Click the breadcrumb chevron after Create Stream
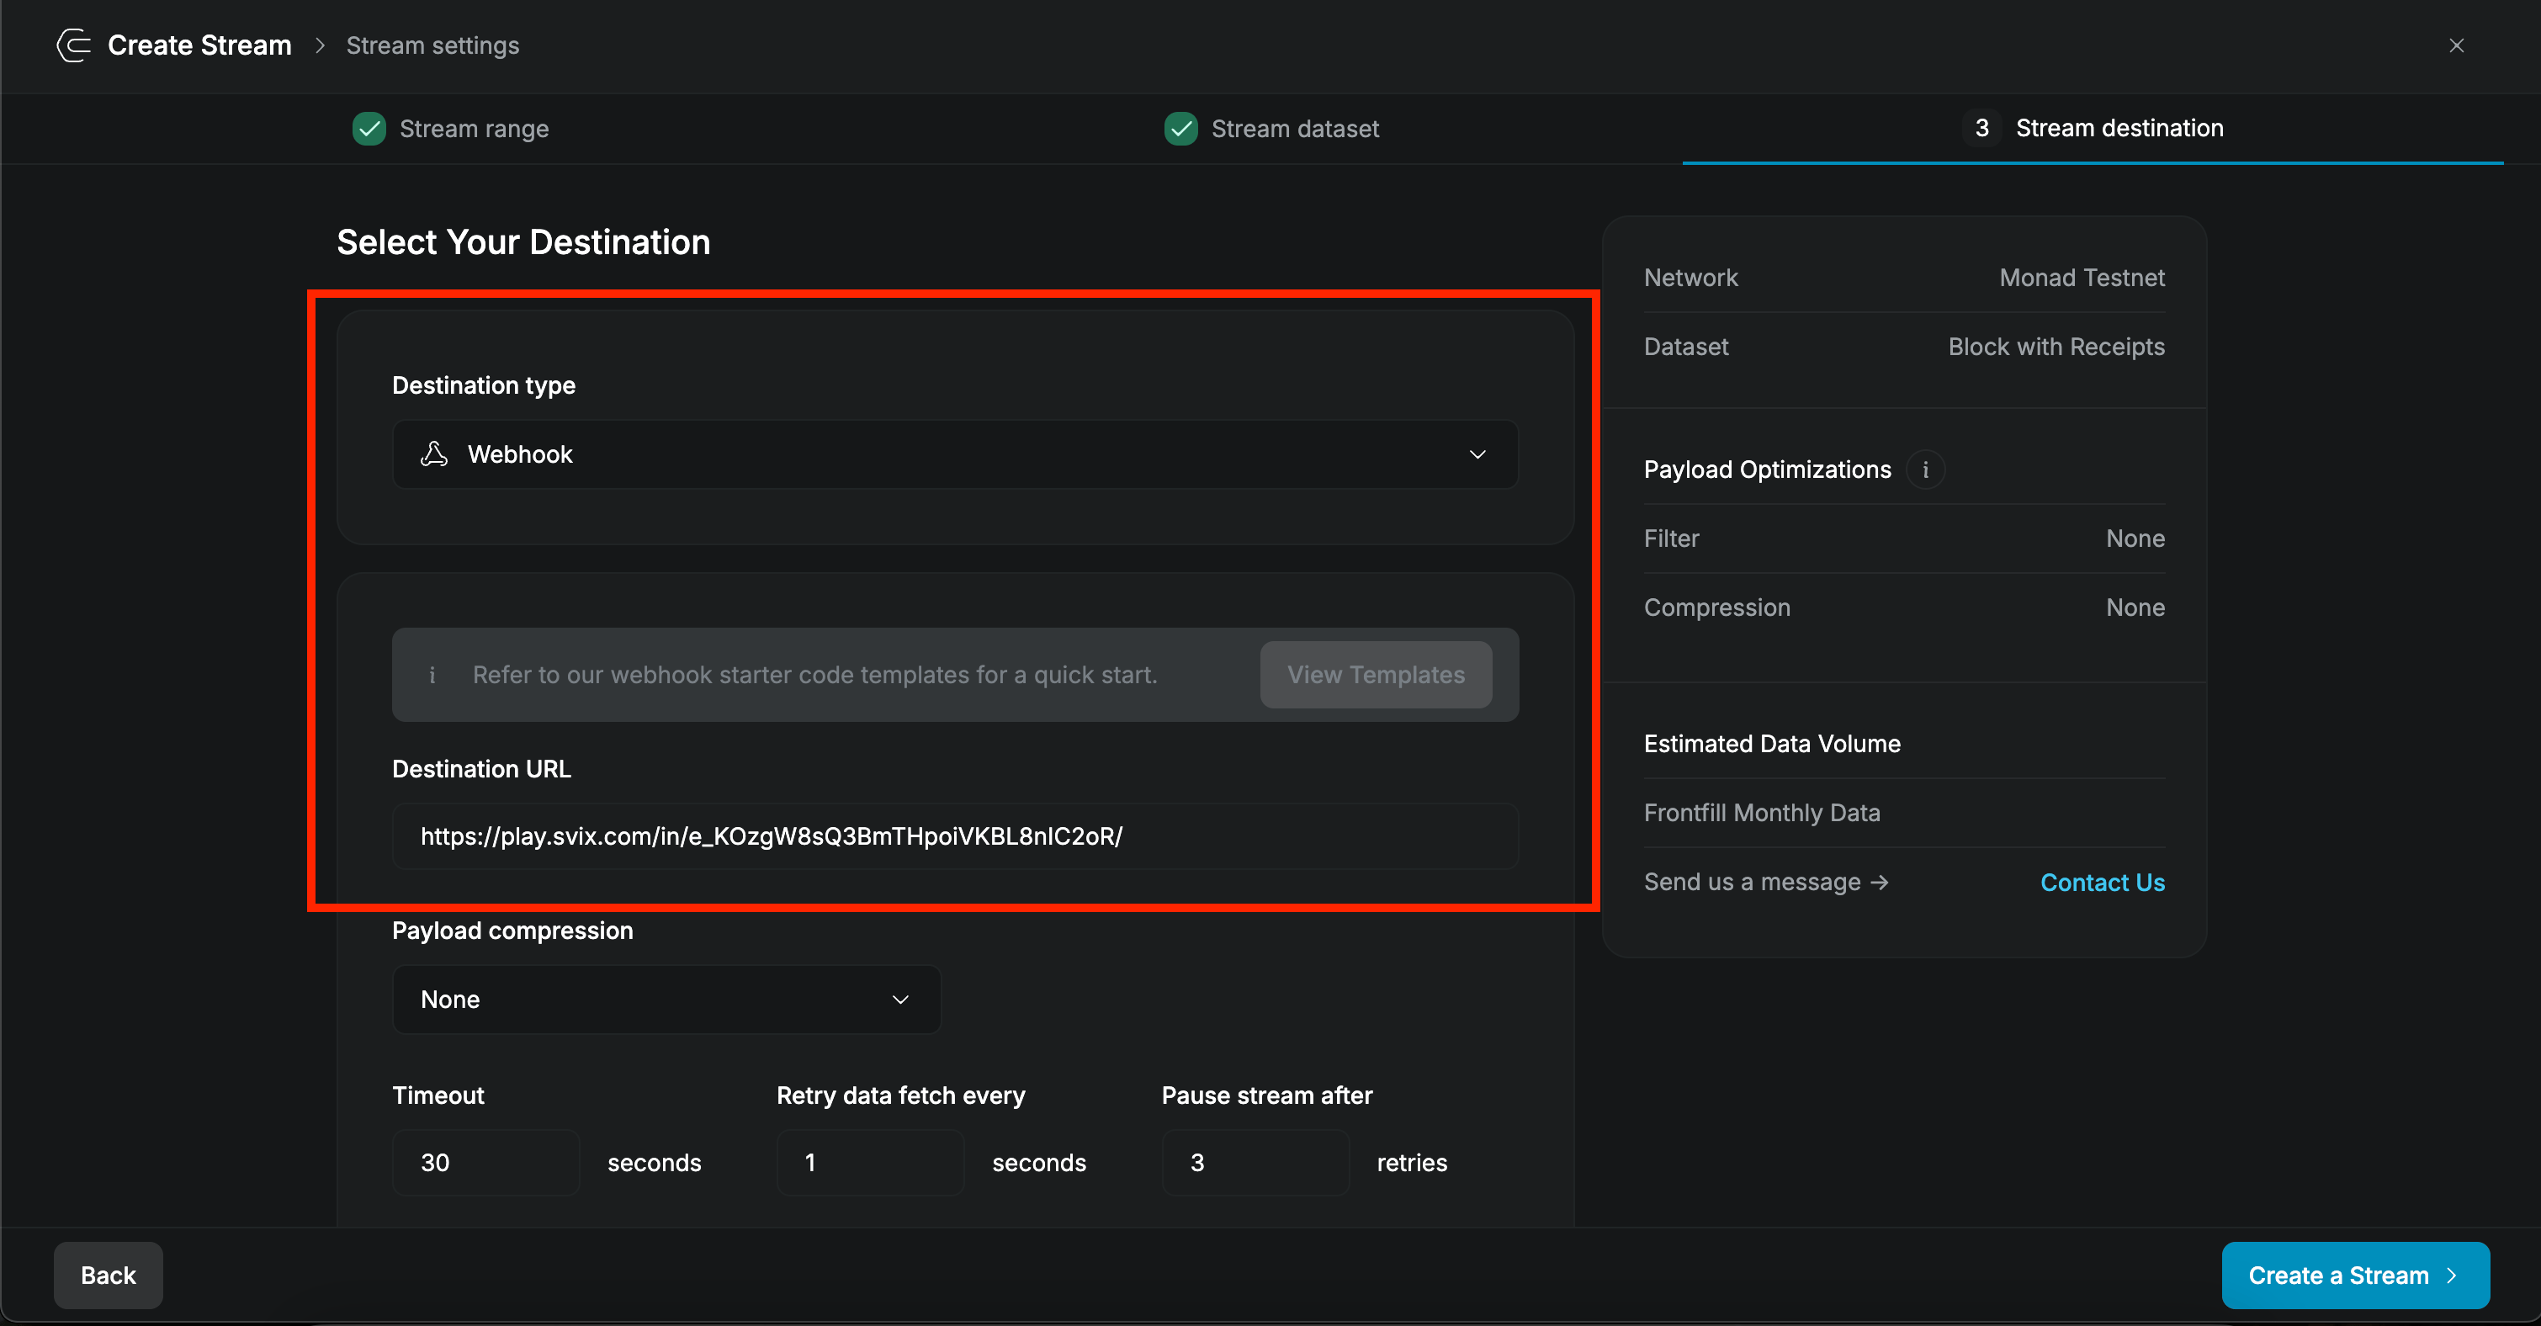Viewport: 2541px width, 1326px height. (320, 45)
